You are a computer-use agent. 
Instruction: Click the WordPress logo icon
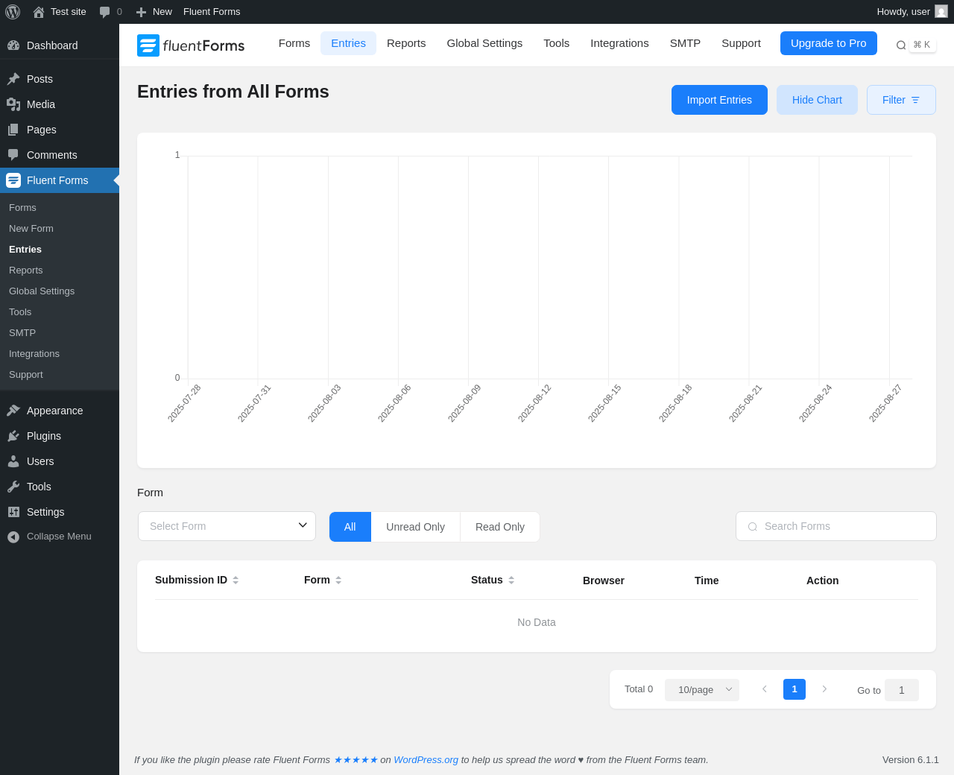(x=13, y=12)
